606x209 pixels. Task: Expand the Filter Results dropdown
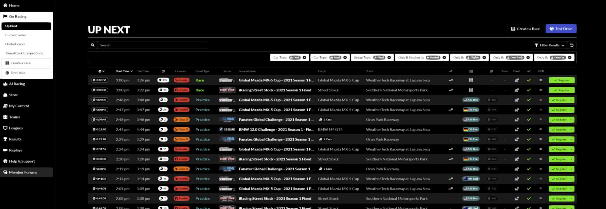549,45
